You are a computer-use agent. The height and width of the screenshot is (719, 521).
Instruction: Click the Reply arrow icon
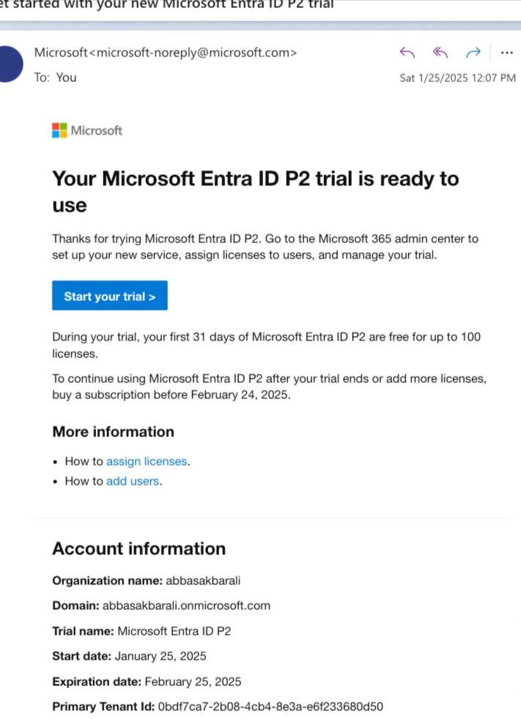coord(407,53)
